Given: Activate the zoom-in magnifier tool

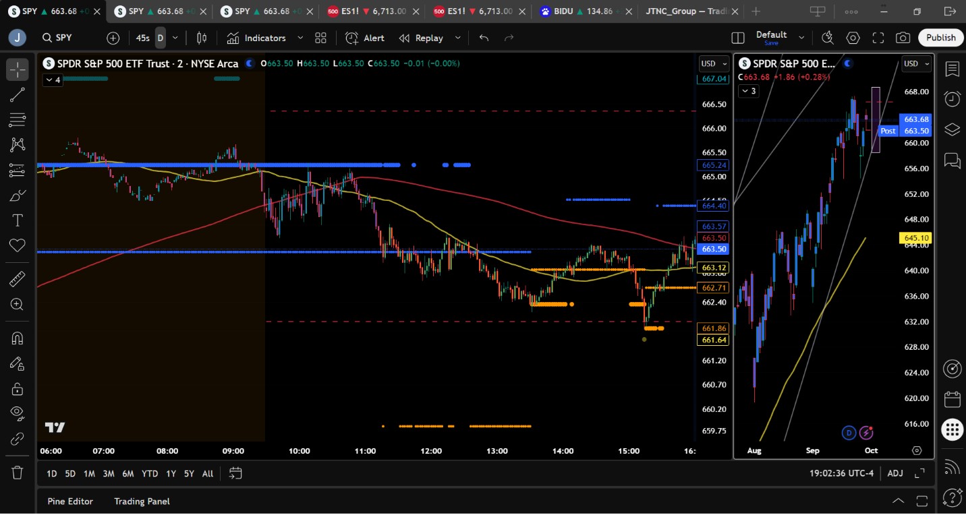Looking at the screenshot, I should [18, 304].
